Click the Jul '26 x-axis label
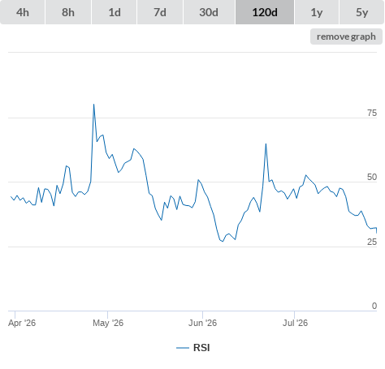Viewport: 385px width, 369px height. pos(295,323)
